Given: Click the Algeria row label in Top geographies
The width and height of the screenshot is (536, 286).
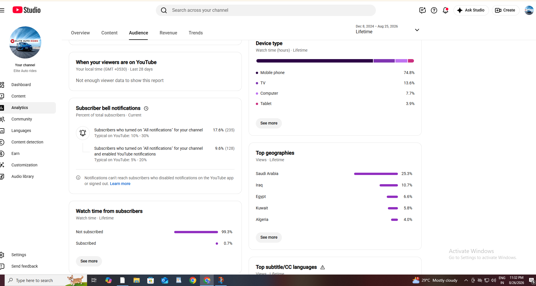Looking at the screenshot, I should click(x=262, y=220).
